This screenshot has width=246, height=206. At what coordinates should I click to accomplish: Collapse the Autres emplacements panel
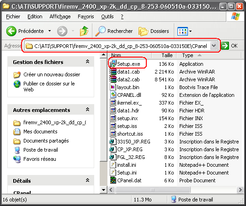pyautogui.click(x=87, y=110)
